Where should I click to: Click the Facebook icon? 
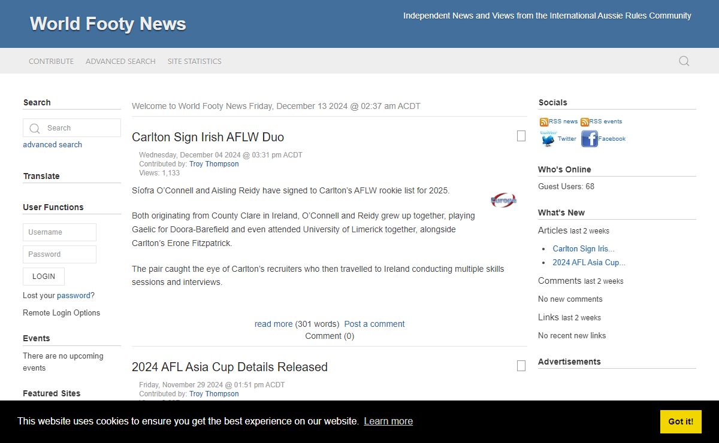click(x=590, y=139)
